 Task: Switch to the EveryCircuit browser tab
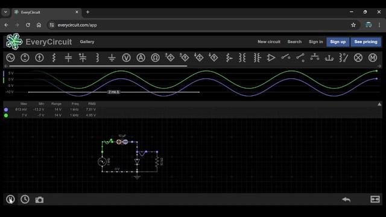tap(47, 12)
